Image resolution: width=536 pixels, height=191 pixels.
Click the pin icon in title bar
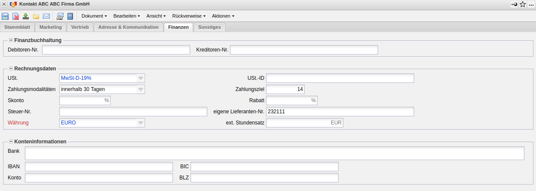514,4
